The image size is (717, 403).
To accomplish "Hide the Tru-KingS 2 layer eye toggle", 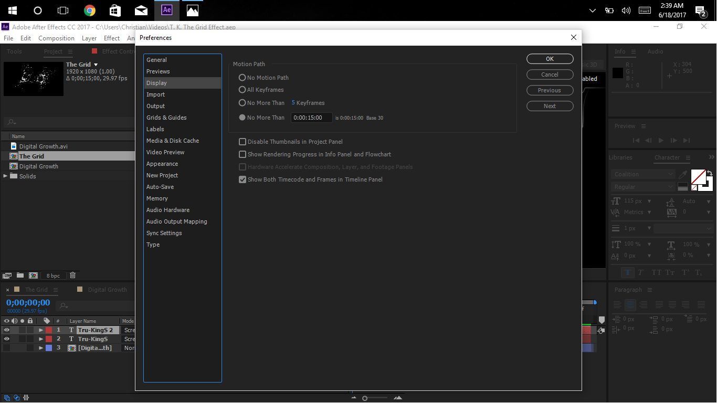I will 7,330.
